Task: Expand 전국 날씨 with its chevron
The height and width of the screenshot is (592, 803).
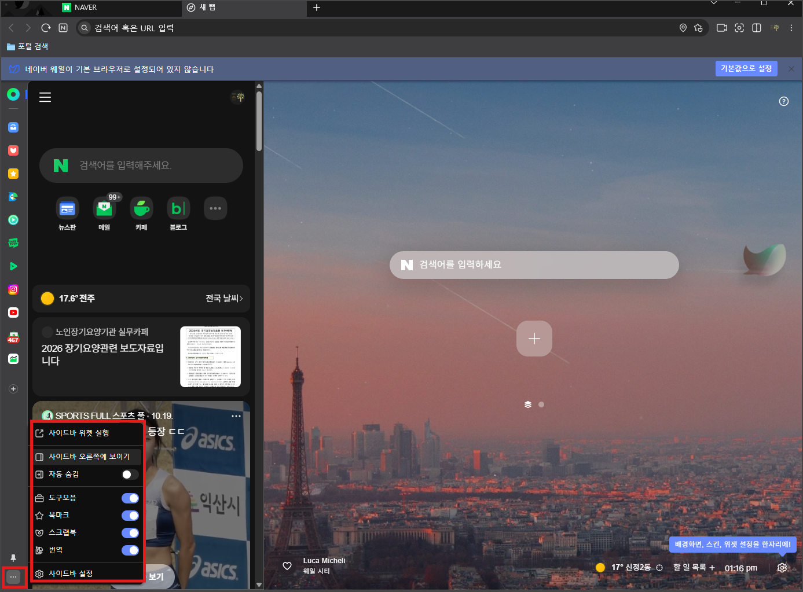Action: pyautogui.click(x=224, y=299)
